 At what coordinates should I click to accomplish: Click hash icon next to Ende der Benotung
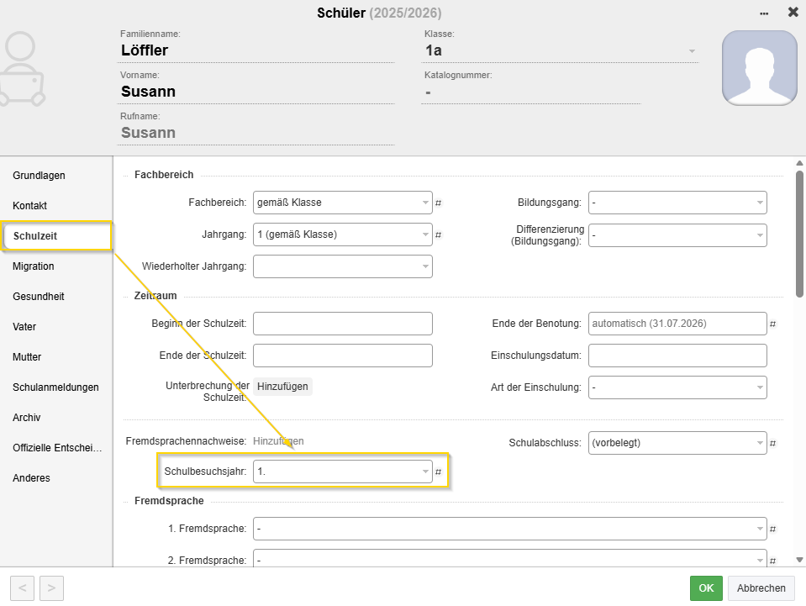(x=772, y=324)
